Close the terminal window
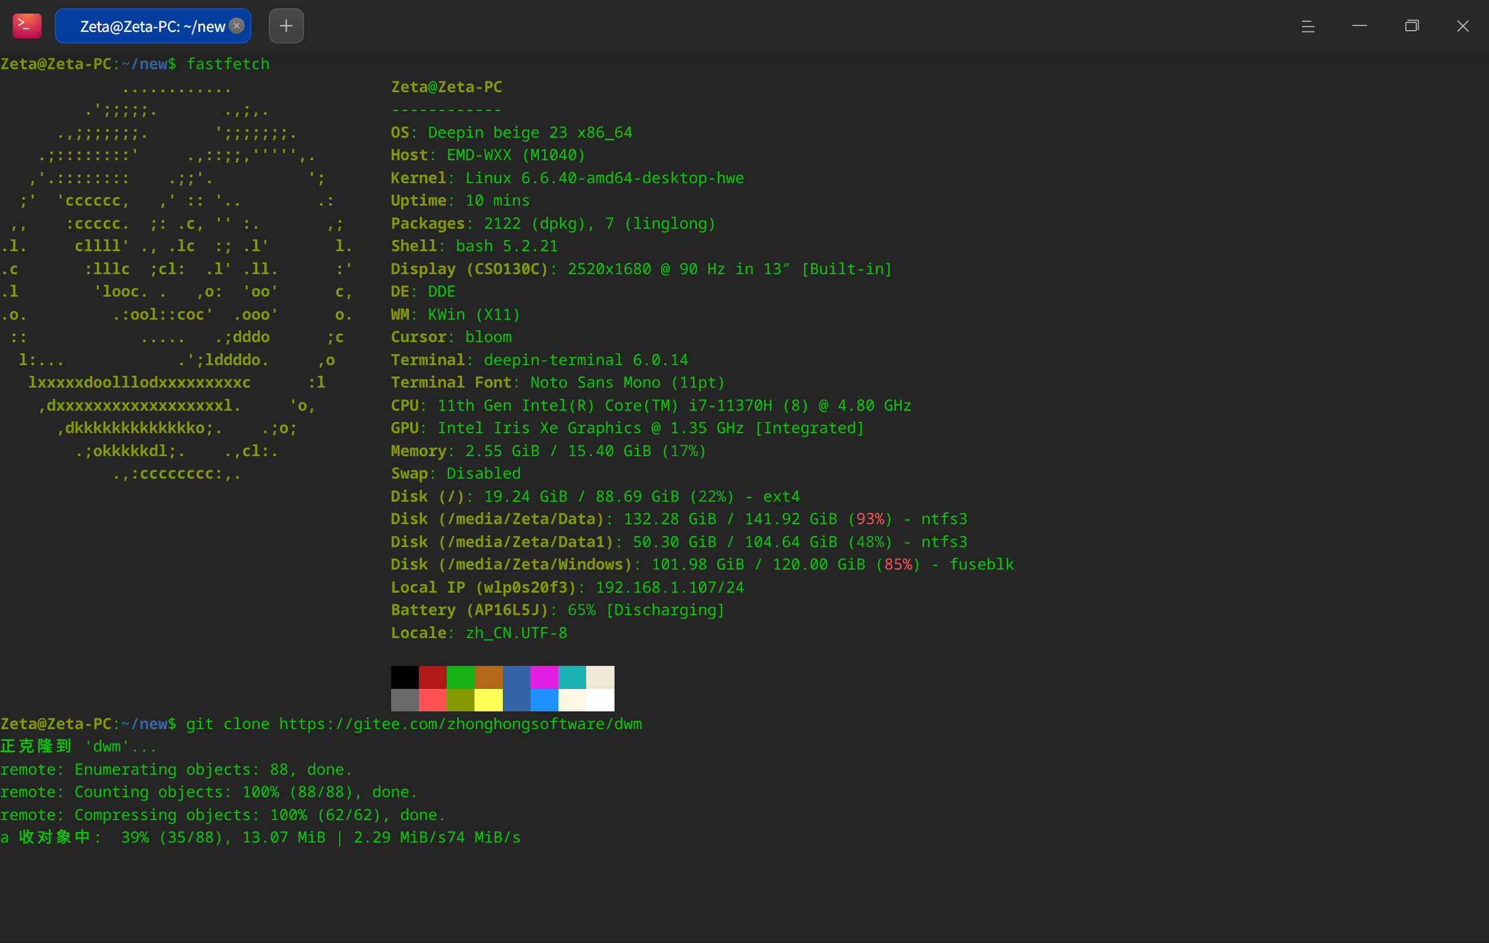This screenshot has width=1489, height=943. click(1463, 26)
